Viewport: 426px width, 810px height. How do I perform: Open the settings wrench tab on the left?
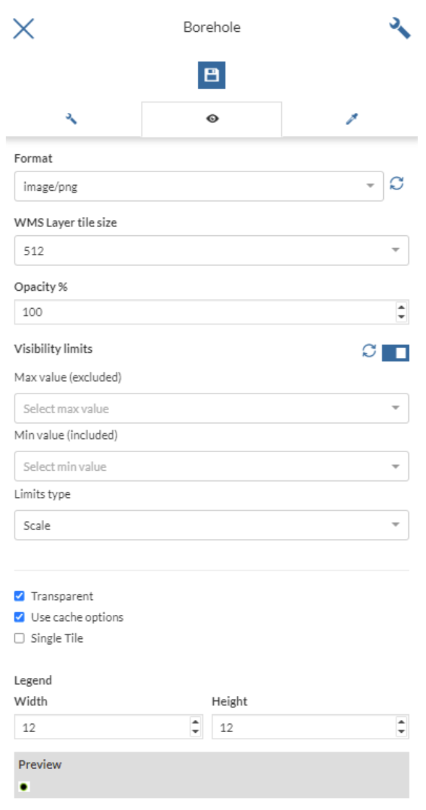tap(71, 117)
